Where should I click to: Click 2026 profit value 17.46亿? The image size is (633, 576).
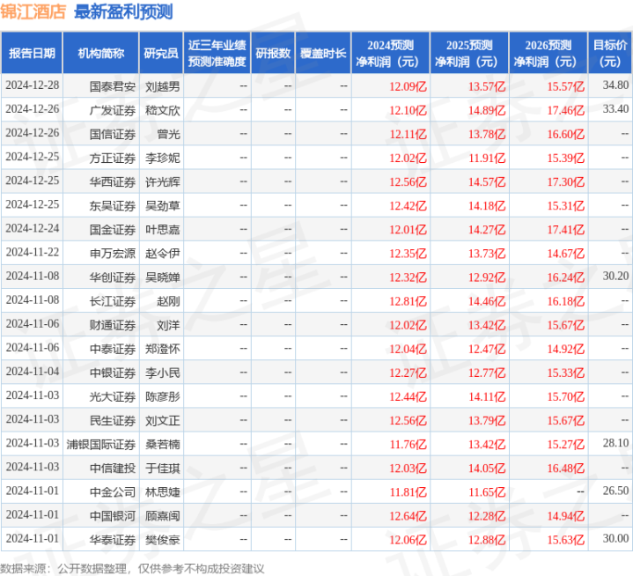(565, 111)
